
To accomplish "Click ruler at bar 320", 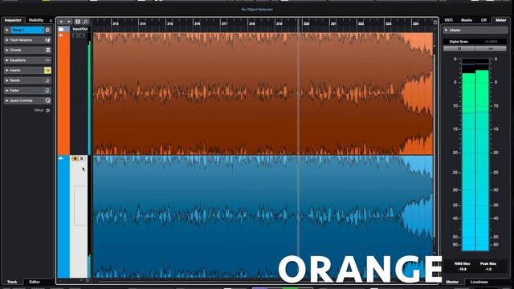I will [306, 23].
